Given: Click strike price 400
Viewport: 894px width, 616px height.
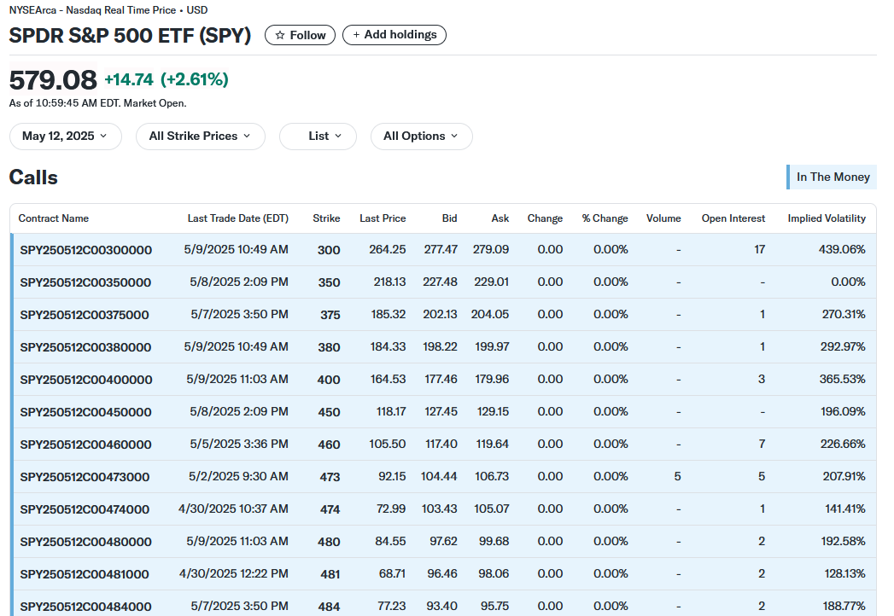Looking at the screenshot, I should pyautogui.click(x=329, y=380).
